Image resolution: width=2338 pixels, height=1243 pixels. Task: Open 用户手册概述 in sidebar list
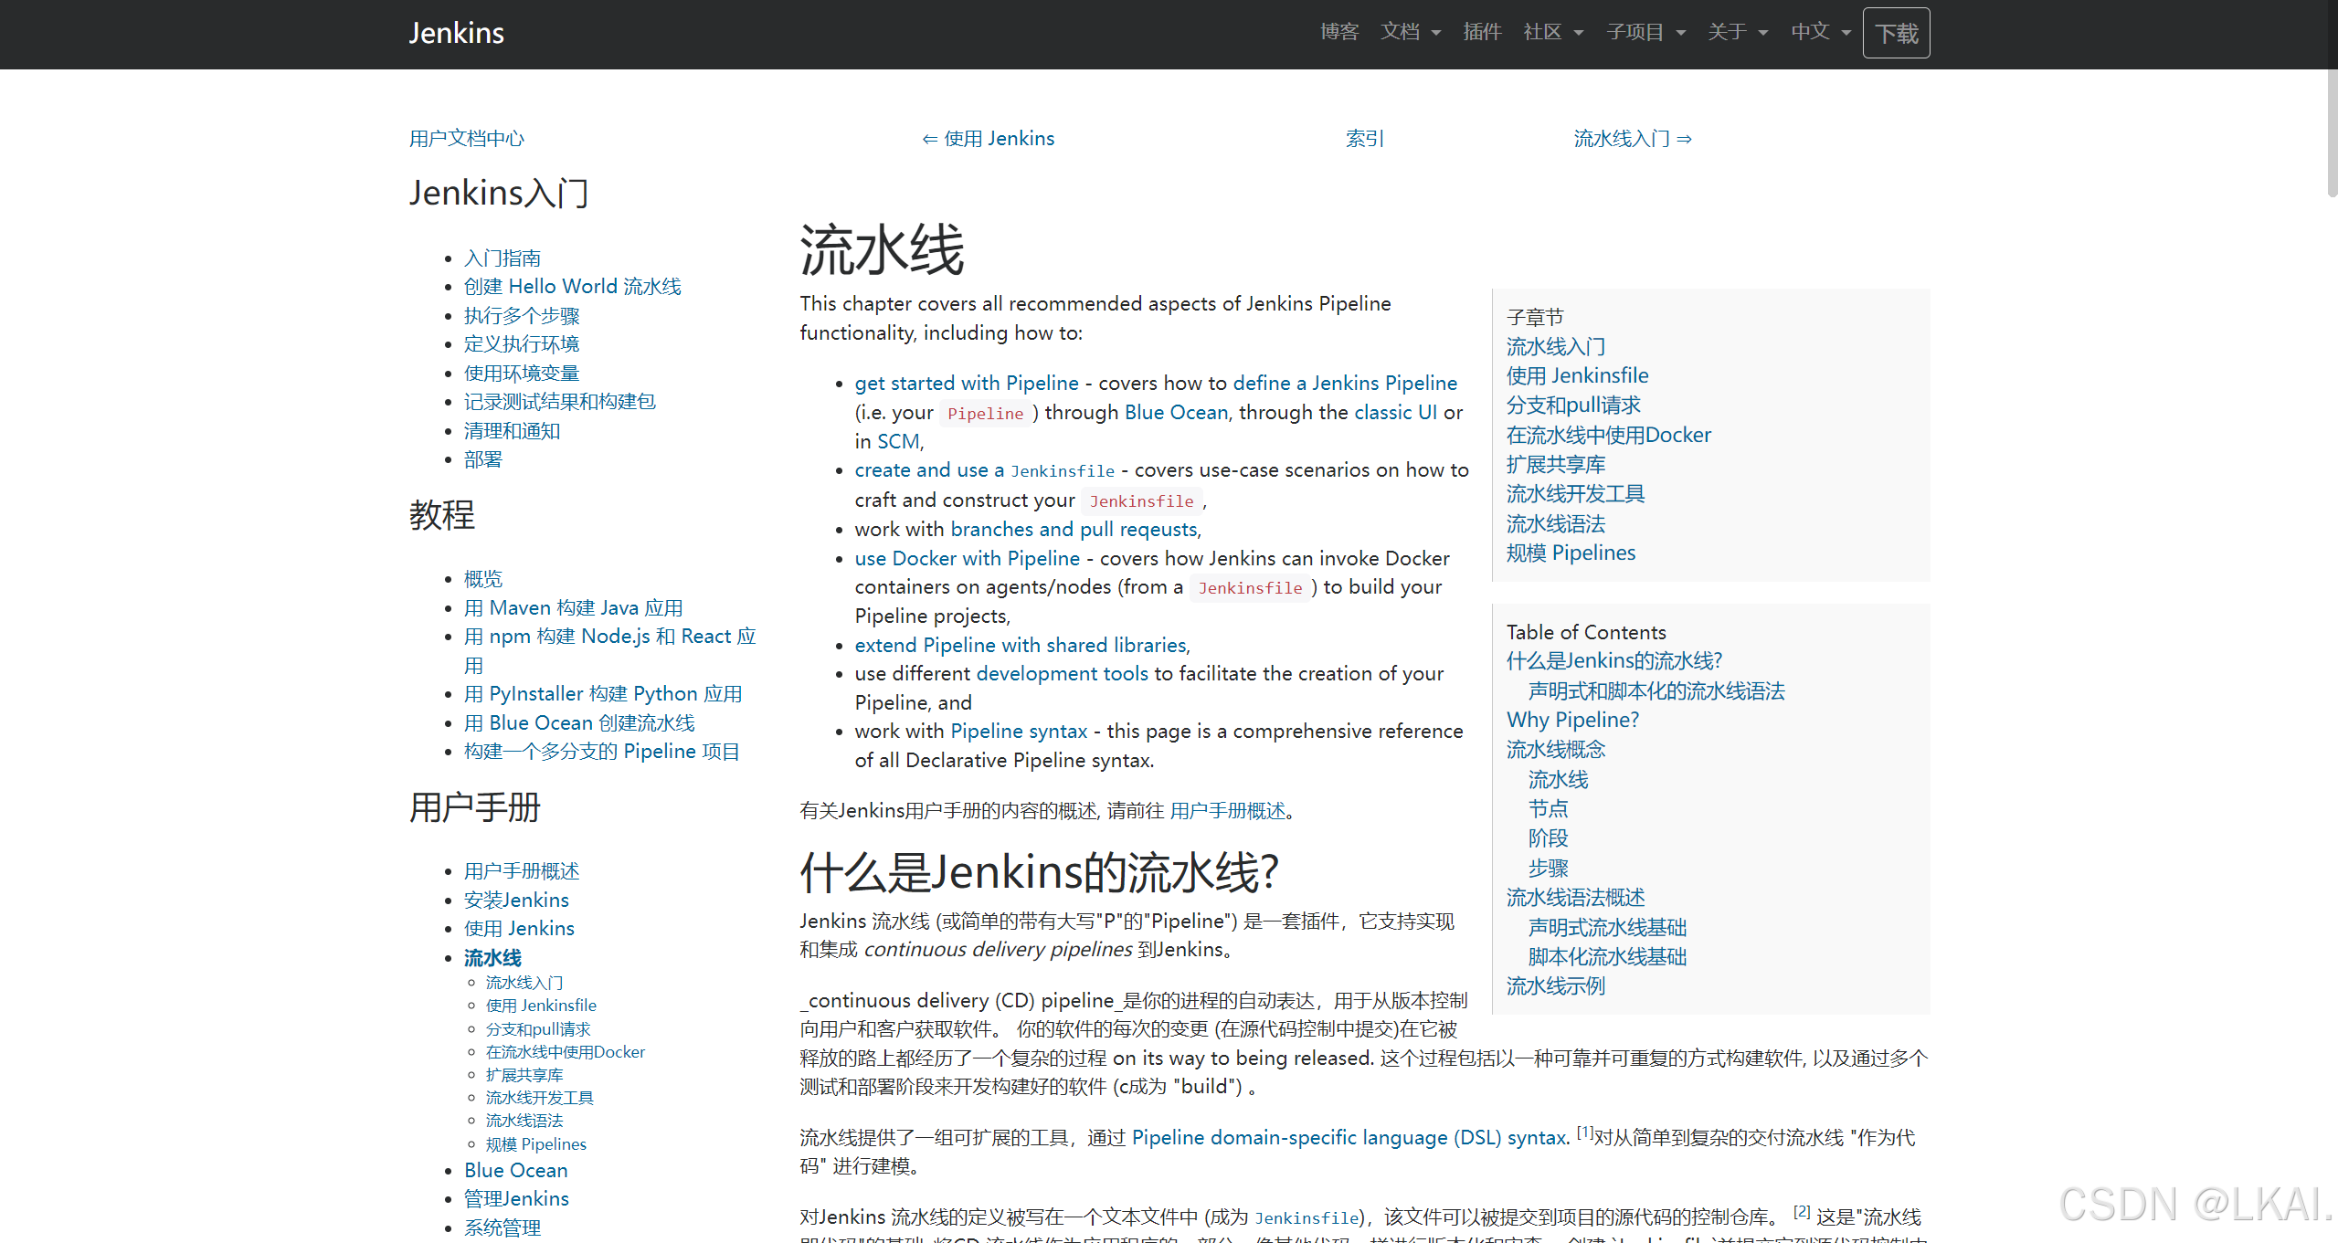point(521,871)
